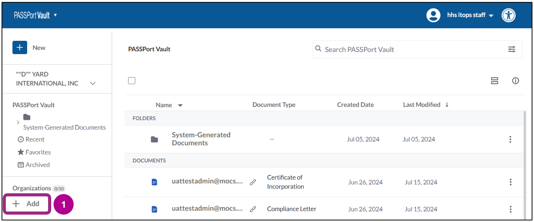The image size is (534, 222).
Task: Open the hhs itops staff user menu
Action: pos(470,16)
